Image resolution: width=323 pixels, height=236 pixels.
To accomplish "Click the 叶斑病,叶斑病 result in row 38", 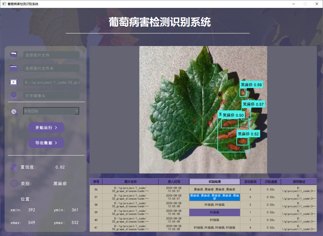I will pos(215,205).
